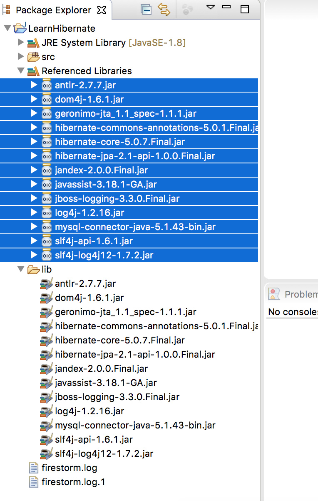Close the Package Explorer tab
The height and width of the screenshot is (501, 318).
point(101,10)
